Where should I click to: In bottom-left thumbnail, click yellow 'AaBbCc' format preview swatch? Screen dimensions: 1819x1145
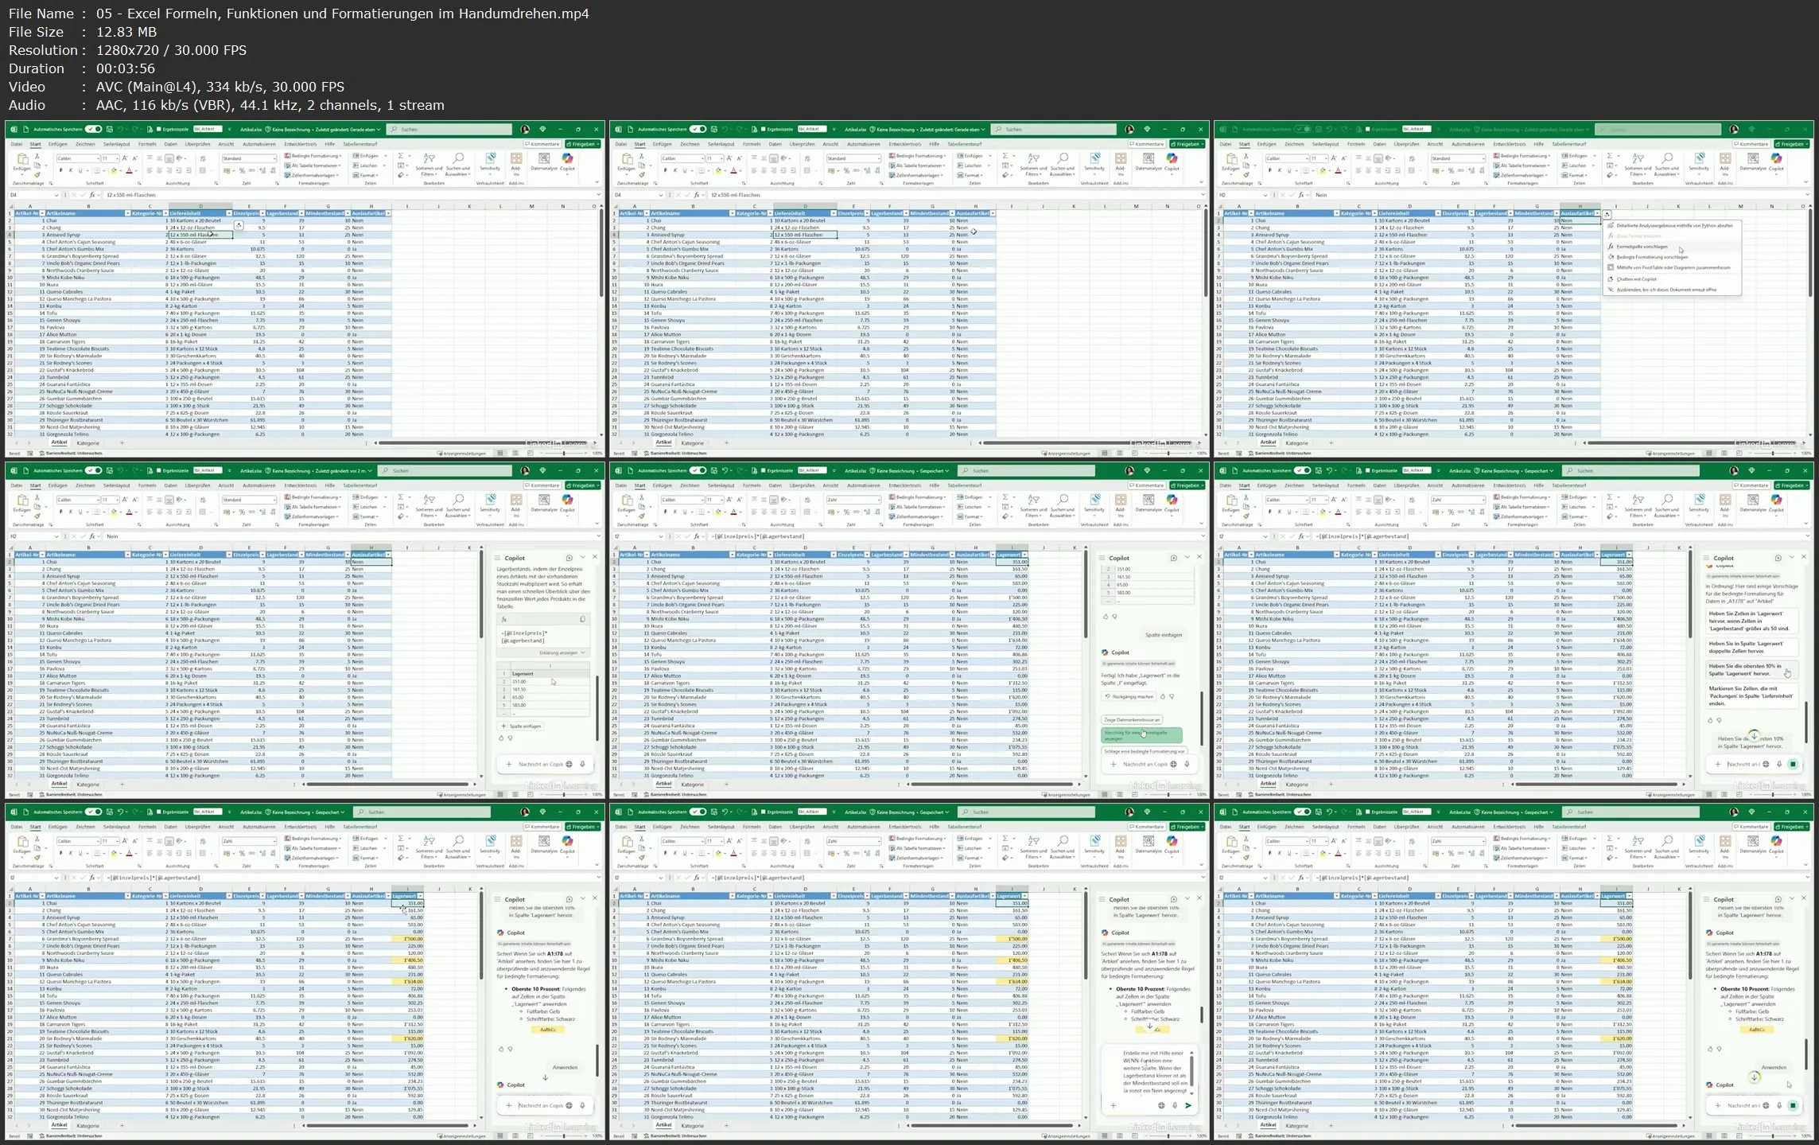click(548, 1030)
